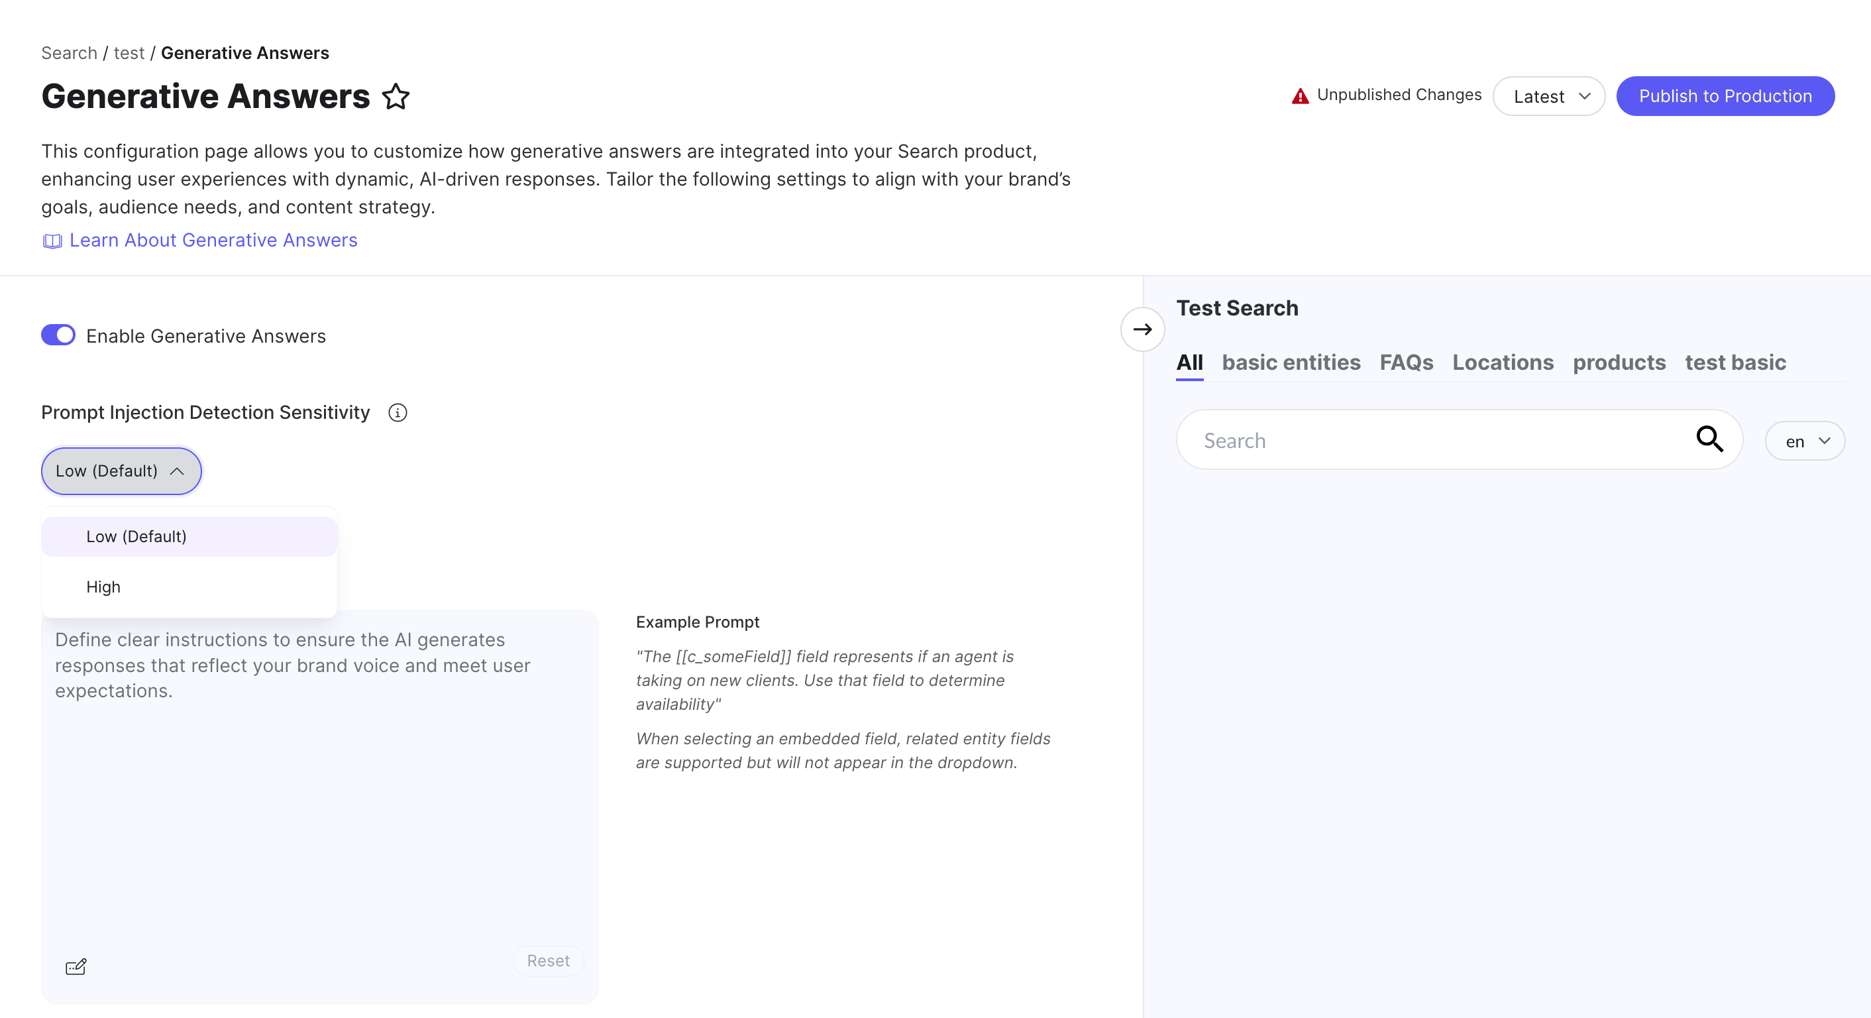Click Publish to Production button

tap(1725, 97)
